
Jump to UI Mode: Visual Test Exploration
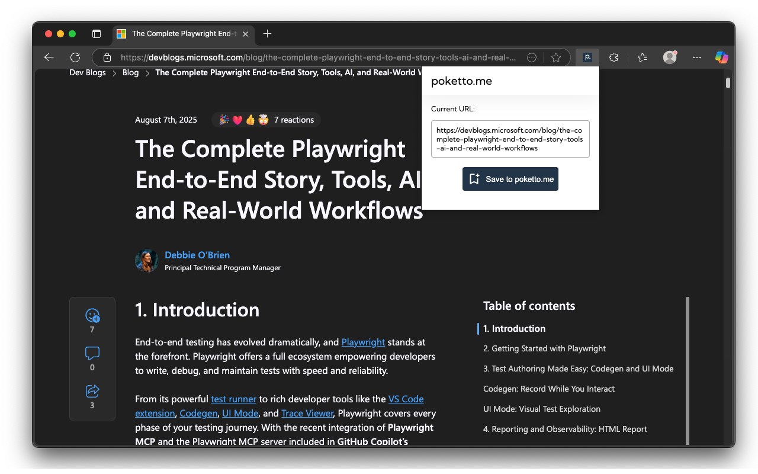[542, 409]
